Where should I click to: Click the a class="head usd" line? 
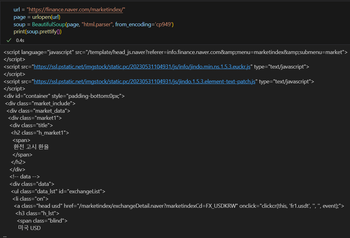pos(179,206)
